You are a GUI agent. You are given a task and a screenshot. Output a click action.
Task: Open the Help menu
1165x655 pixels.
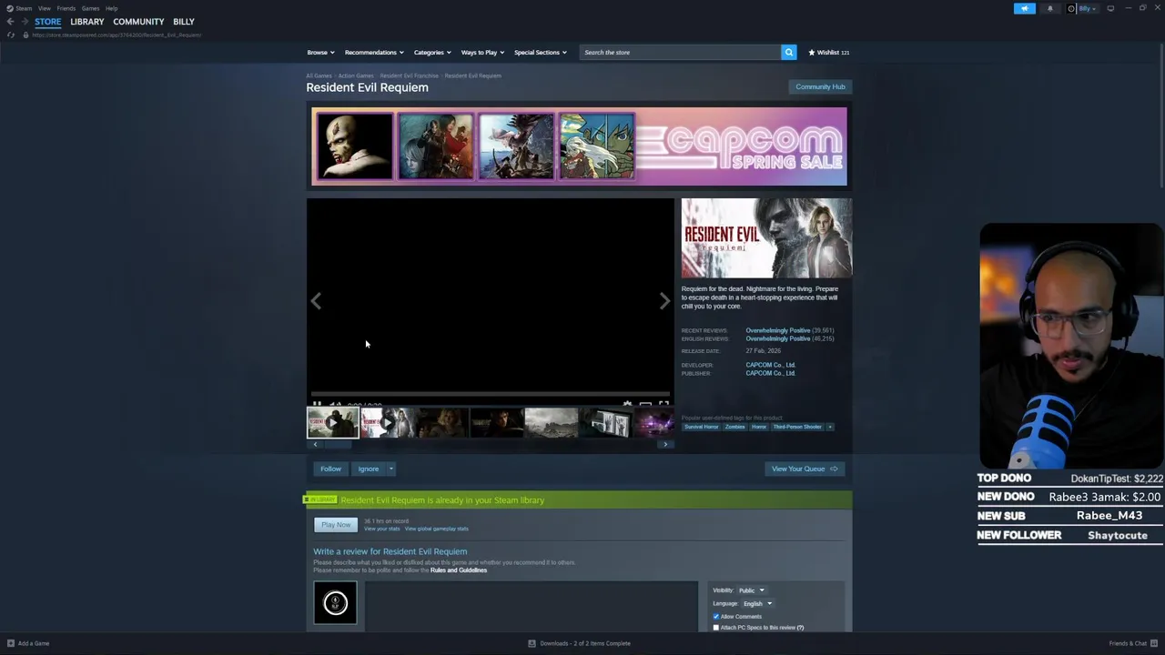pyautogui.click(x=111, y=8)
